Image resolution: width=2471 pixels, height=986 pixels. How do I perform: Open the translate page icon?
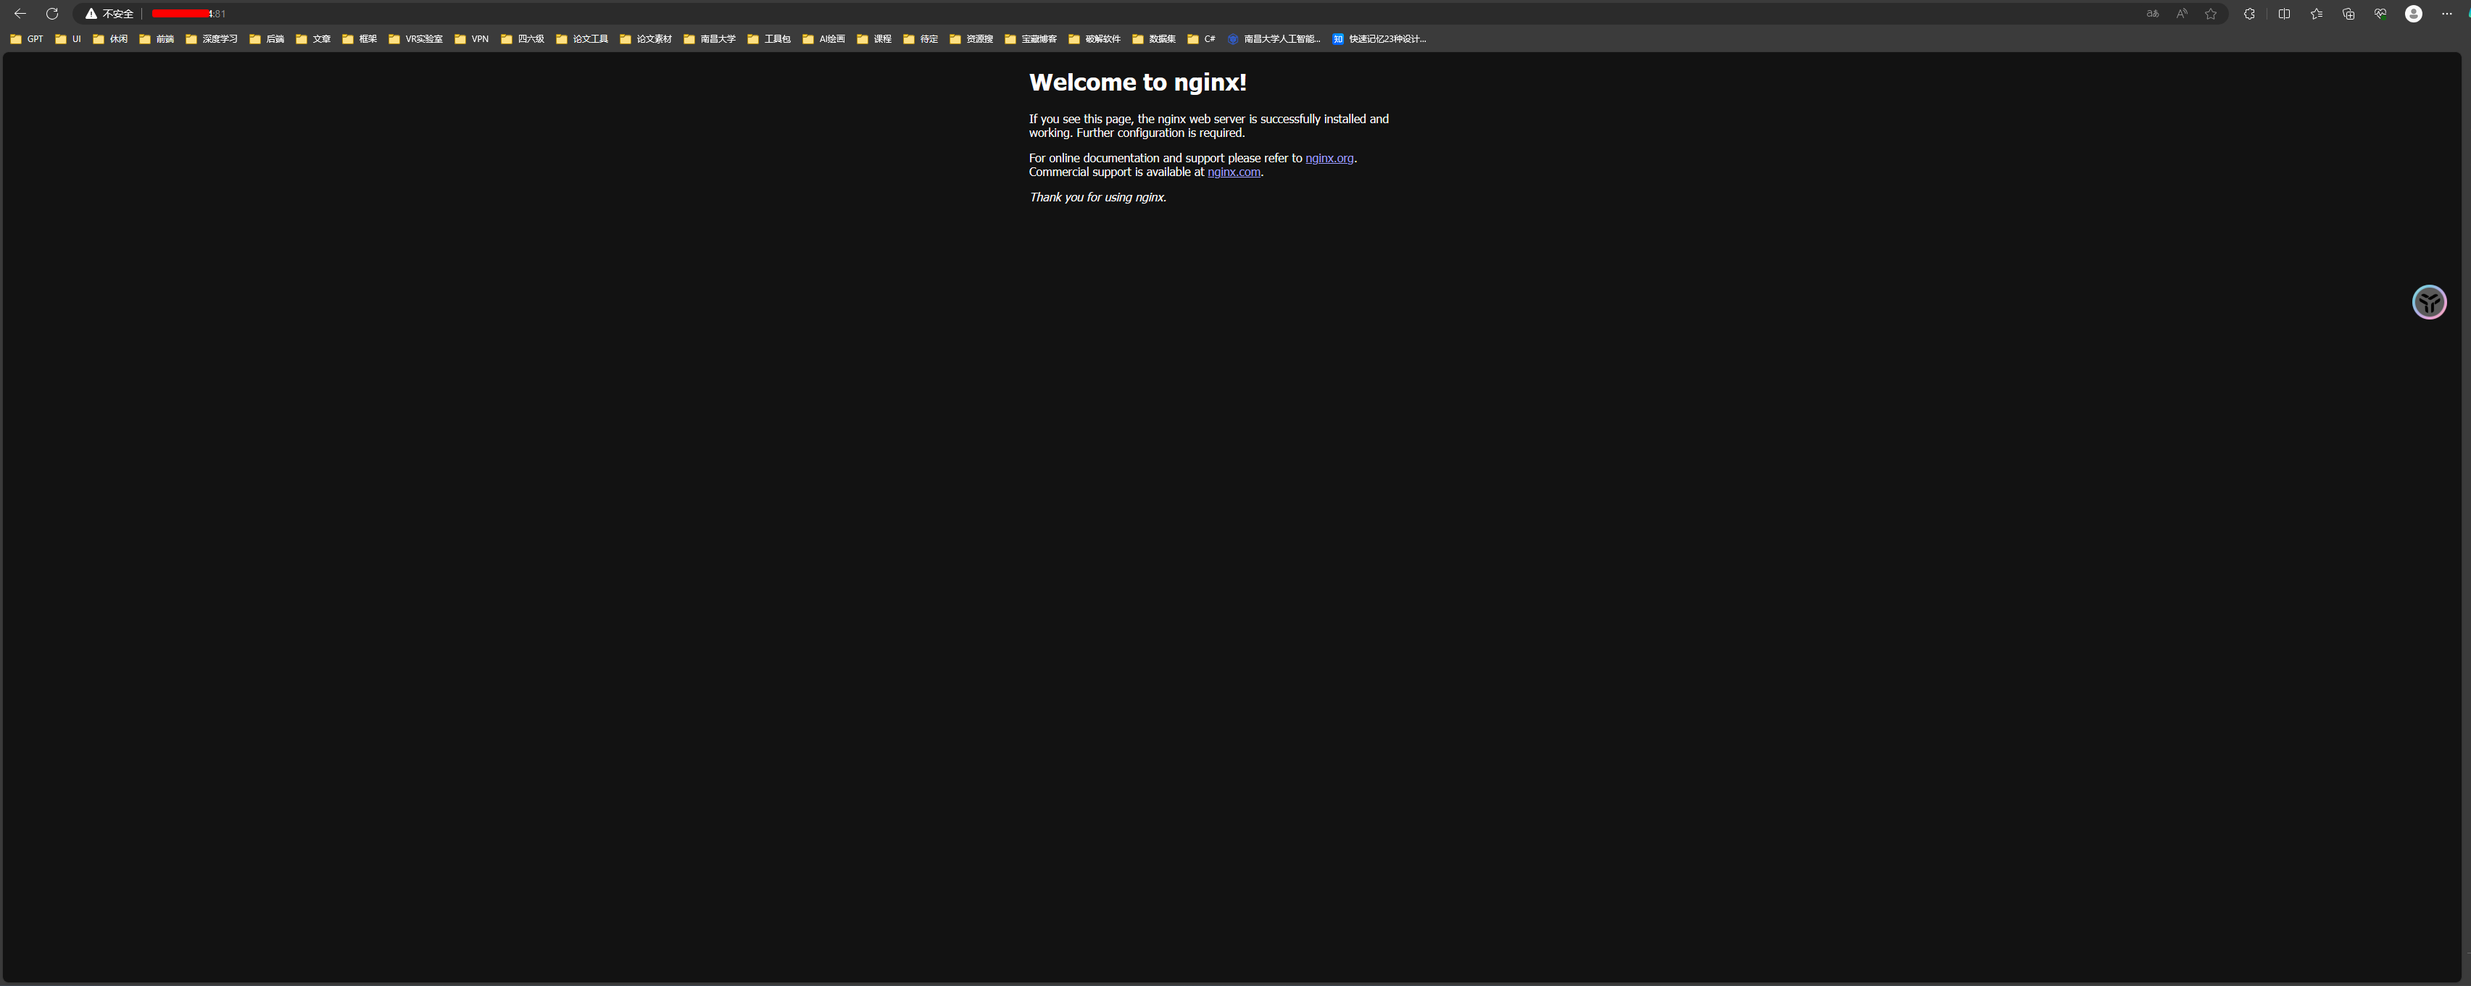[x=2153, y=14]
